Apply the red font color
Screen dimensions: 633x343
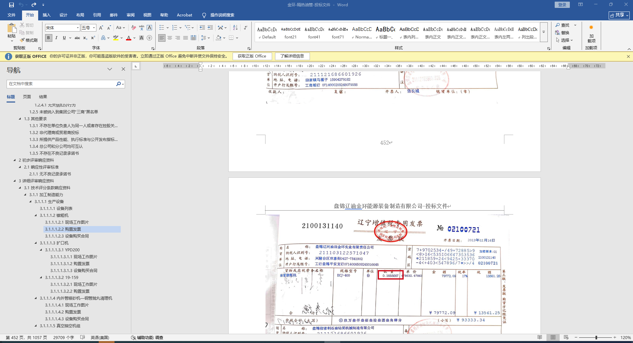[129, 38]
